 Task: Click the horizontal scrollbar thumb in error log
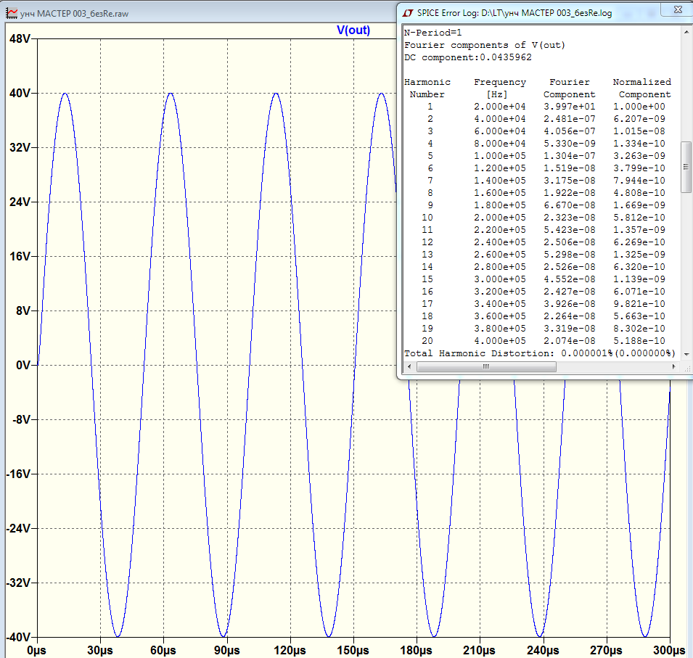coord(486,367)
